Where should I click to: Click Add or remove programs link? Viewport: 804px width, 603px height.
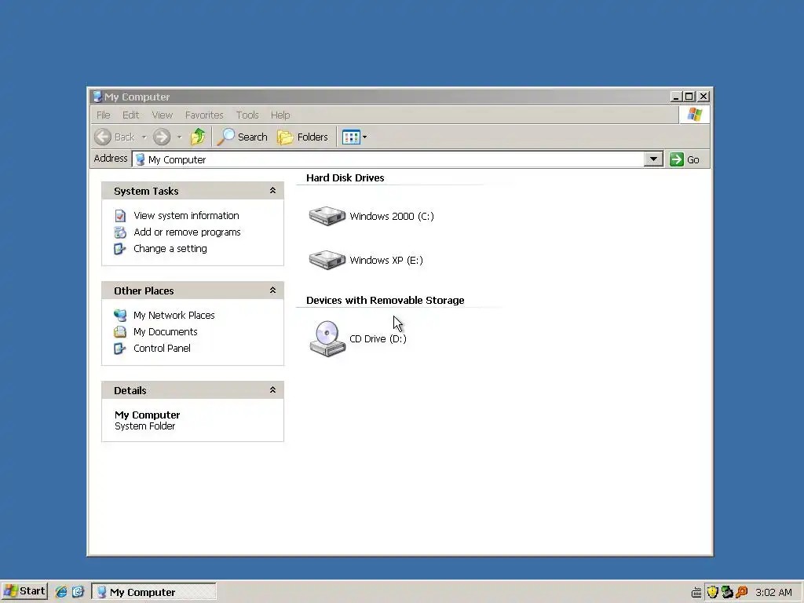tap(187, 232)
